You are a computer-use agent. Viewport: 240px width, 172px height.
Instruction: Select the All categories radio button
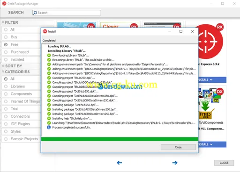pos(6,79)
